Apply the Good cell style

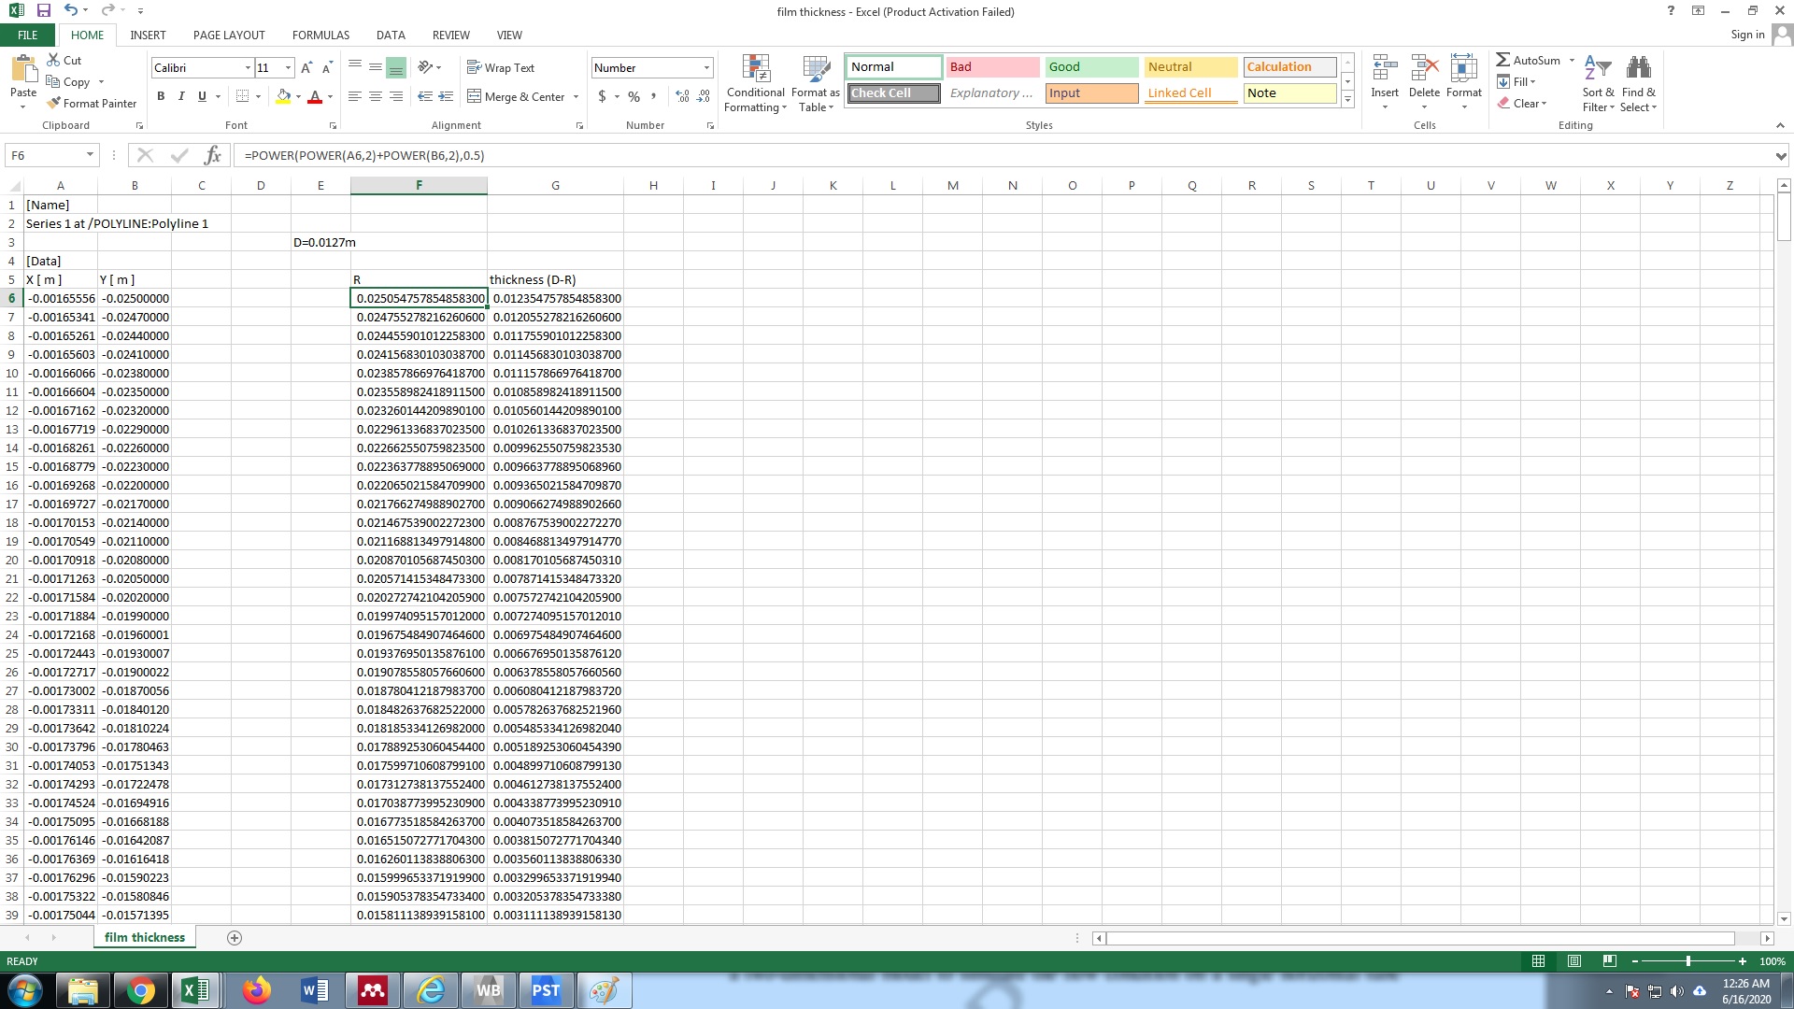[x=1090, y=66]
